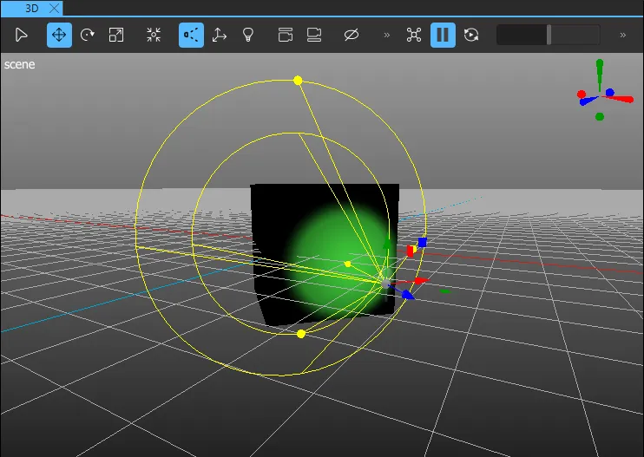Switch to the 3D tab

pos(32,8)
